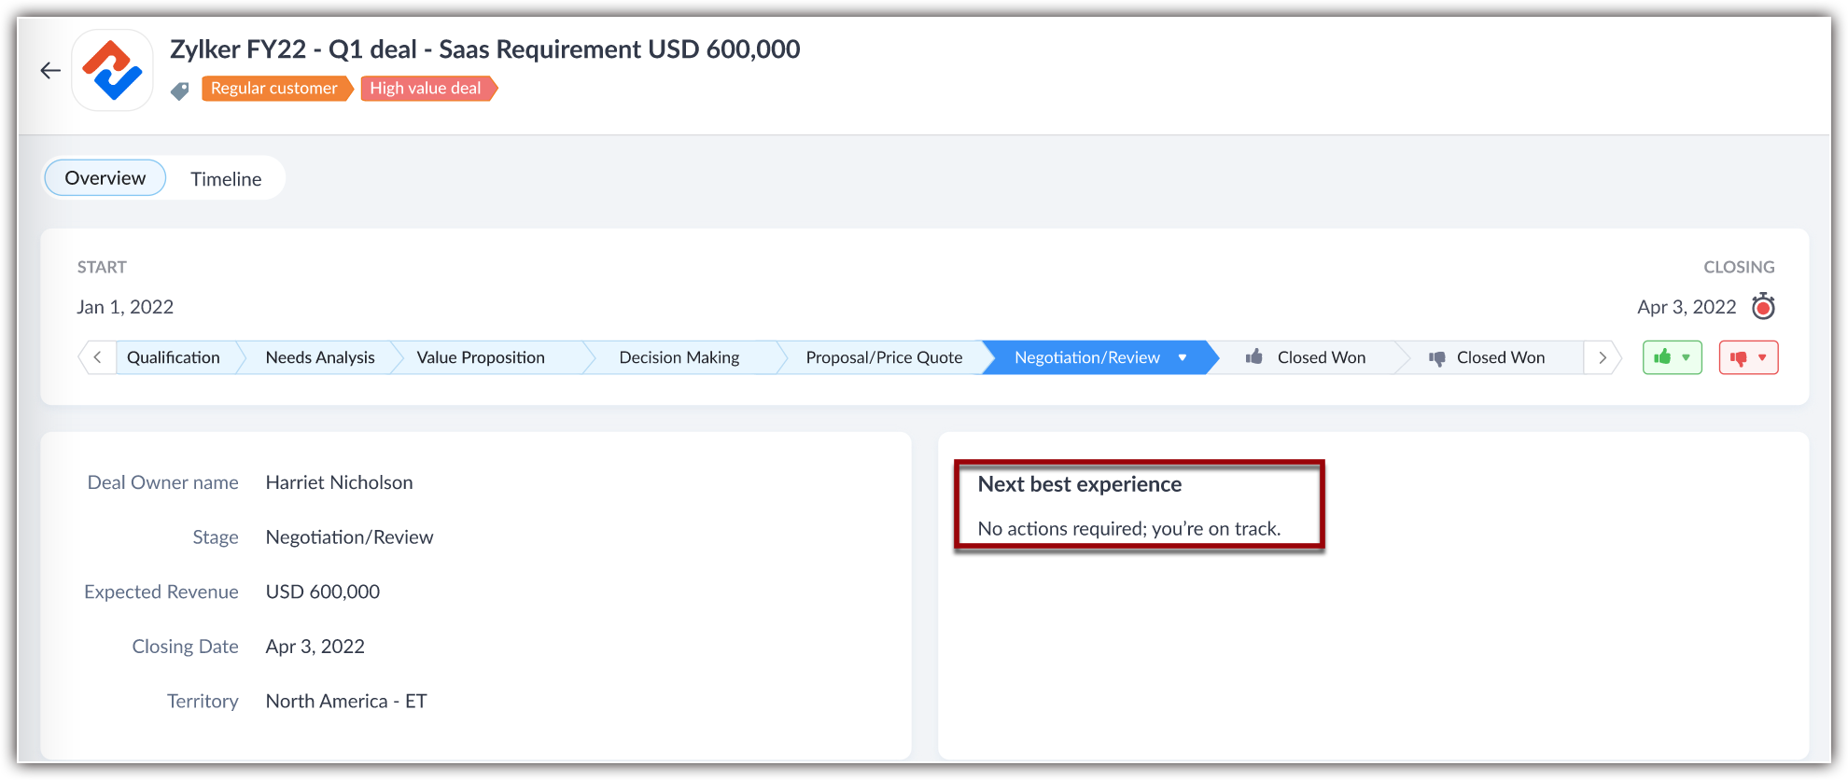The height and width of the screenshot is (780, 1848).
Task: Select the Qualification stage
Action: (174, 357)
